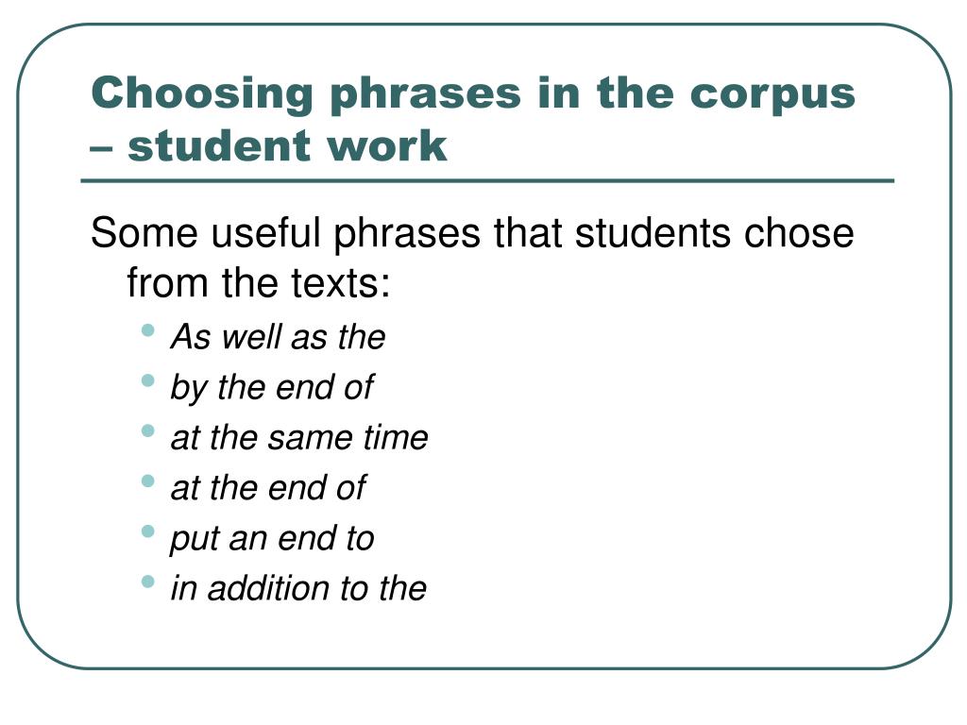Click the slide title 'Choosing phrases in the corpus'
Viewport: 967px width, 725px height.
473,94
